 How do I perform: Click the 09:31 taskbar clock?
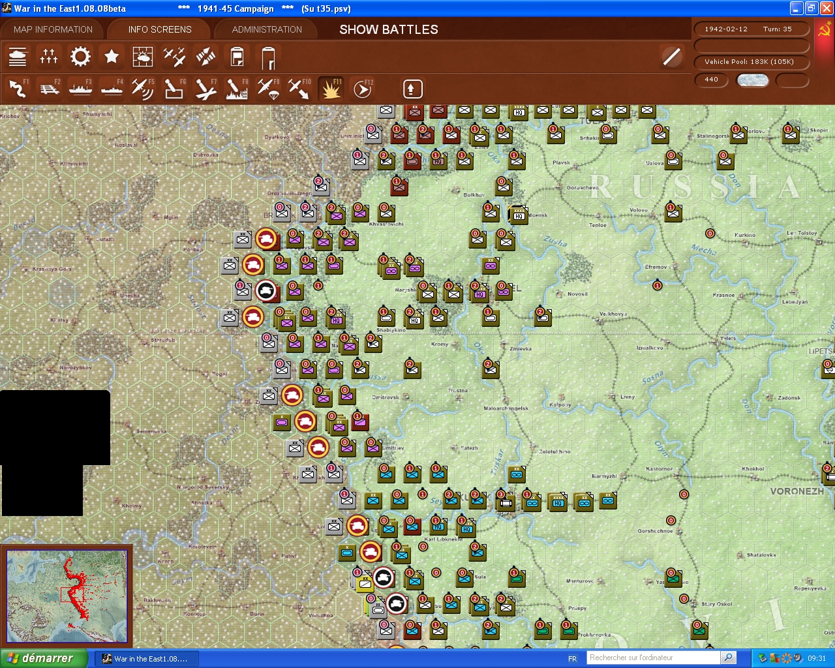(817, 659)
